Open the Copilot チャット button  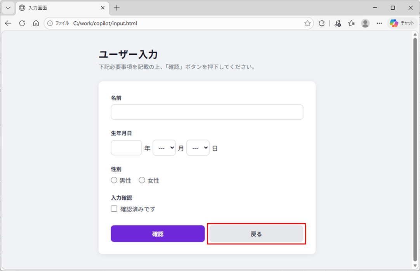[x=402, y=23]
